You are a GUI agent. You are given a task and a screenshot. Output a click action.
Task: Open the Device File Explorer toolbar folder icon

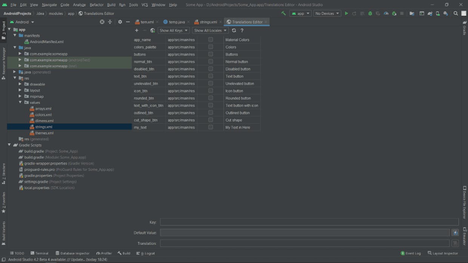coord(412,13)
